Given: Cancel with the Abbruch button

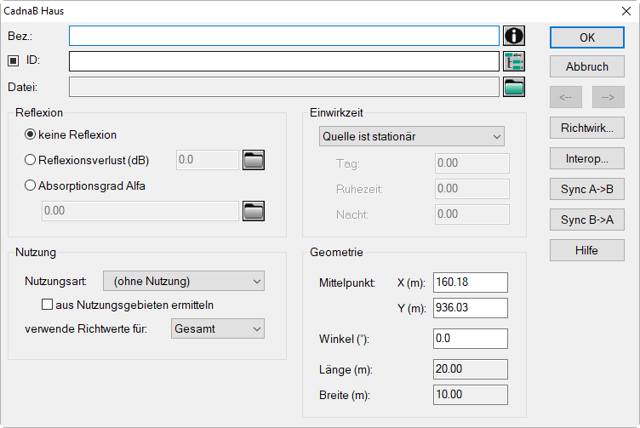Looking at the screenshot, I should 587,66.
